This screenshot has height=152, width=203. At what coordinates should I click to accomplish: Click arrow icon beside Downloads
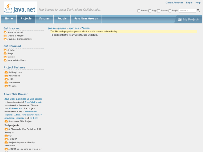[x=6, y=76]
